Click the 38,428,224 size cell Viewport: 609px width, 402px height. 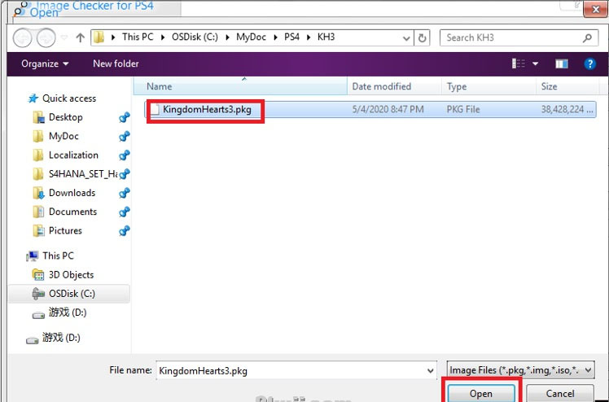567,109
